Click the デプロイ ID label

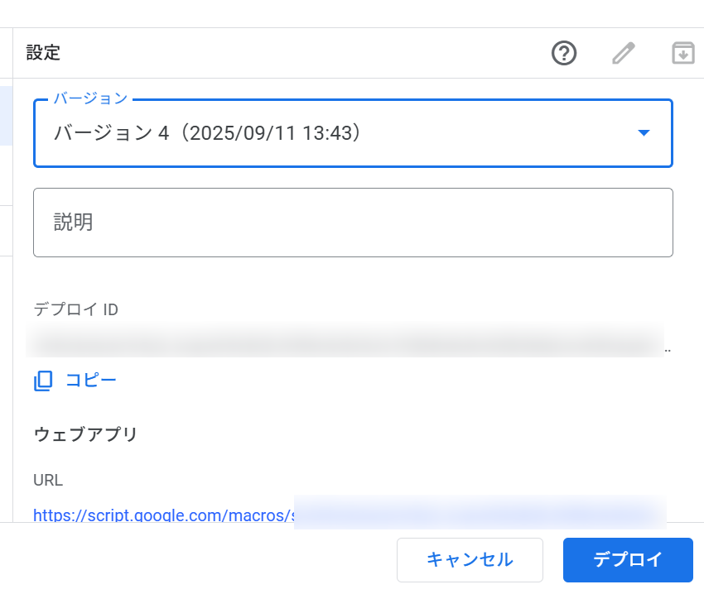point(76,309)
